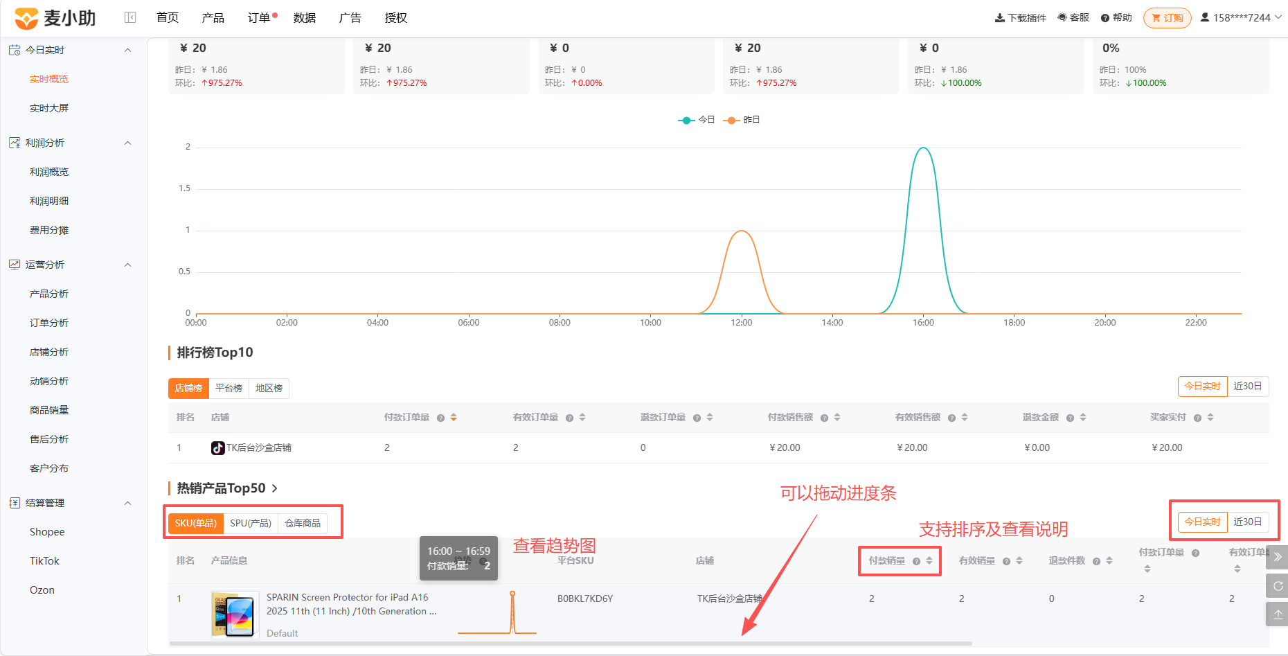Click help icon beside 付款订单量 in store ranking
The image size is (1288, 656).
pos(440,418)
